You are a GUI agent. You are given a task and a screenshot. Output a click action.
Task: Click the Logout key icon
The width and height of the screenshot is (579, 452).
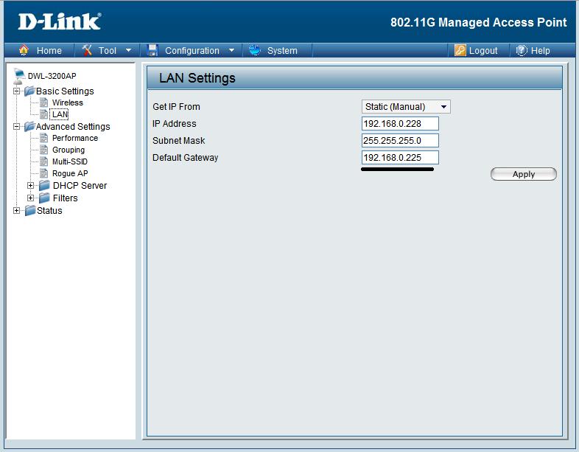click(460, 50)
